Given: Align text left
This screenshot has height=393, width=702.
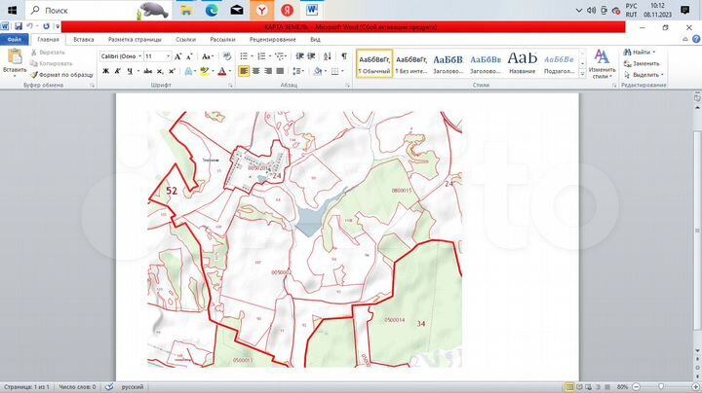Looking at the screenshot, I should pyautogui.click(x=244, y=71).
